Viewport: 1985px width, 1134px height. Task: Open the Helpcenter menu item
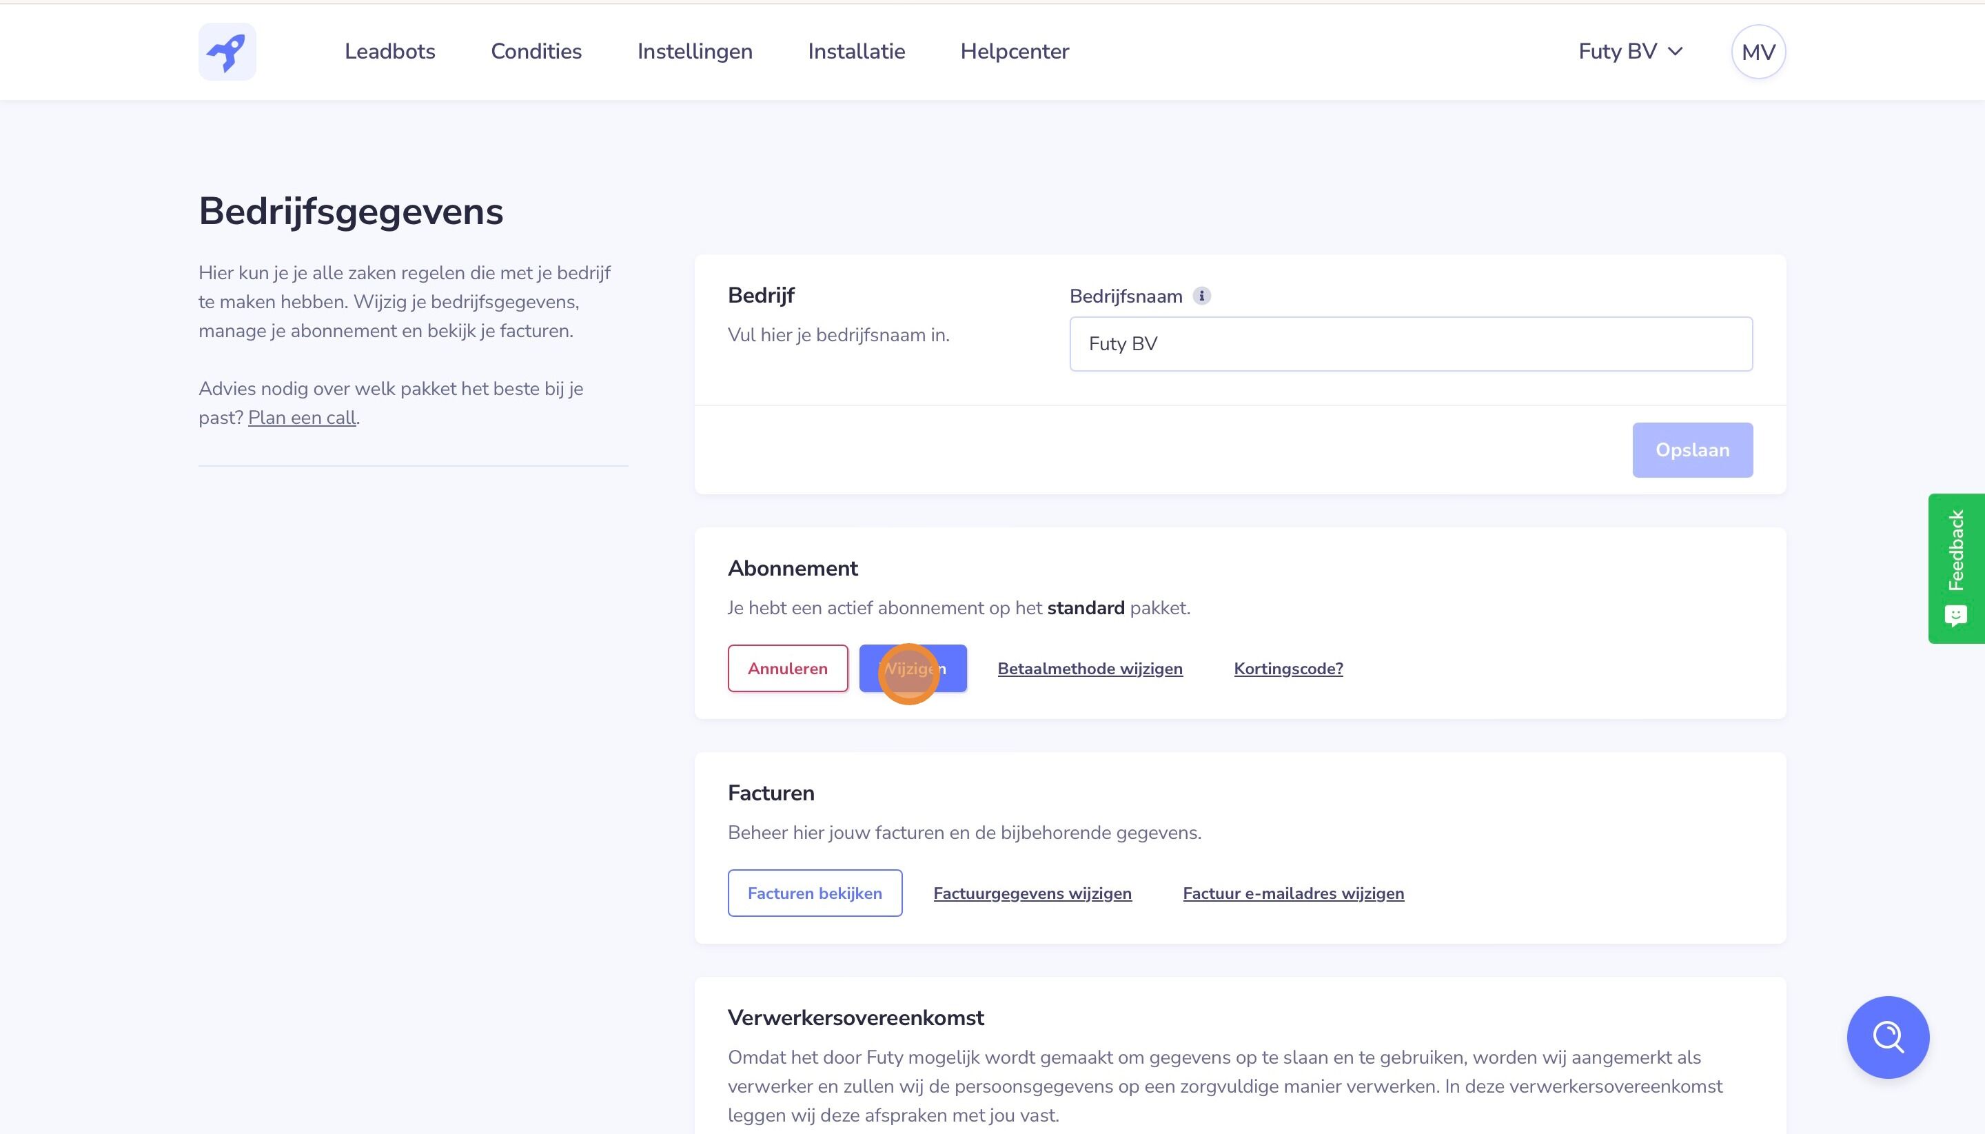[x=1014, y=52]
